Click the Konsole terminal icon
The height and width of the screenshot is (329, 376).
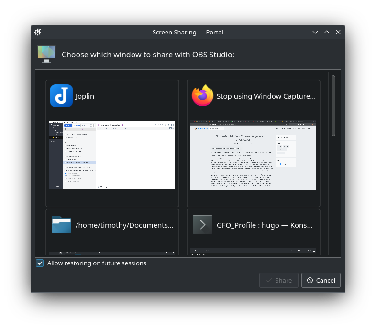pos(202,225)
